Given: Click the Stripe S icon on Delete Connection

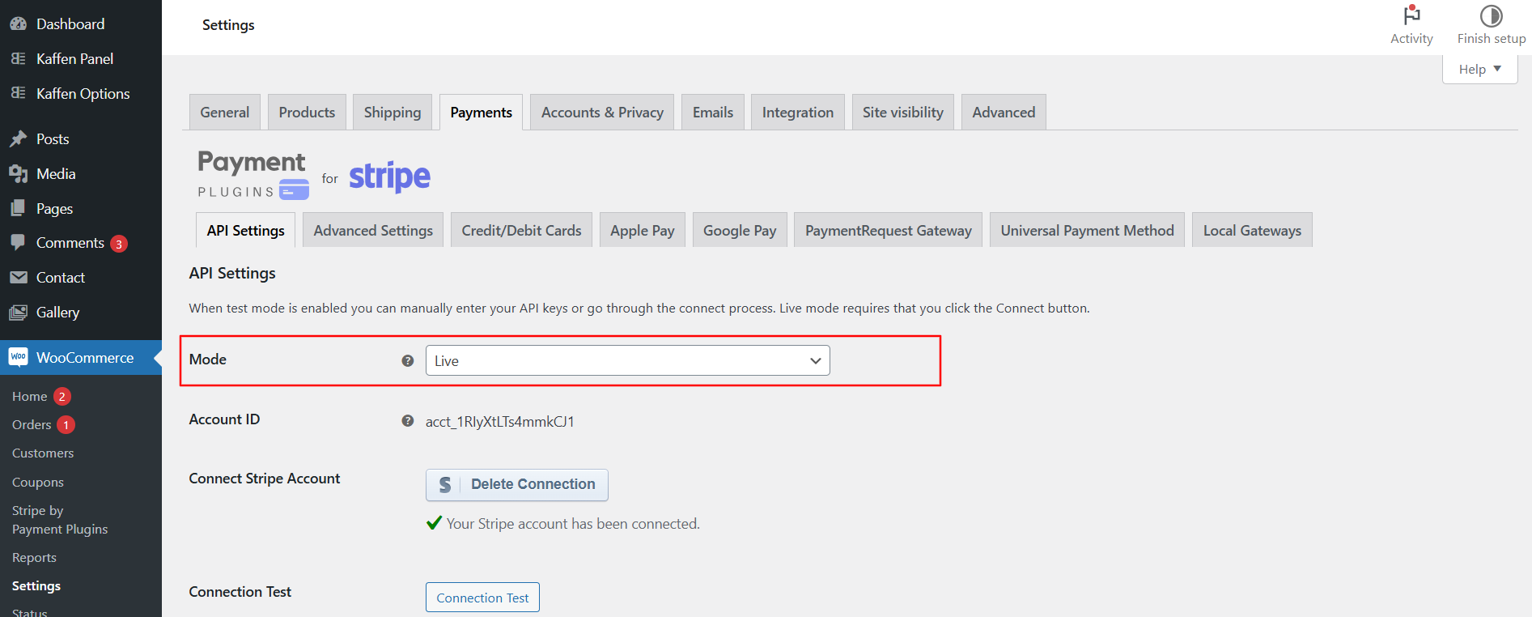Looking at the screenshot, I should pos(444,484).
